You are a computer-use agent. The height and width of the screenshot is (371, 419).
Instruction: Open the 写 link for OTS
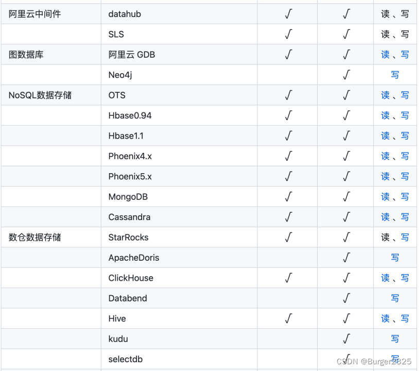[x=405, y=95]
